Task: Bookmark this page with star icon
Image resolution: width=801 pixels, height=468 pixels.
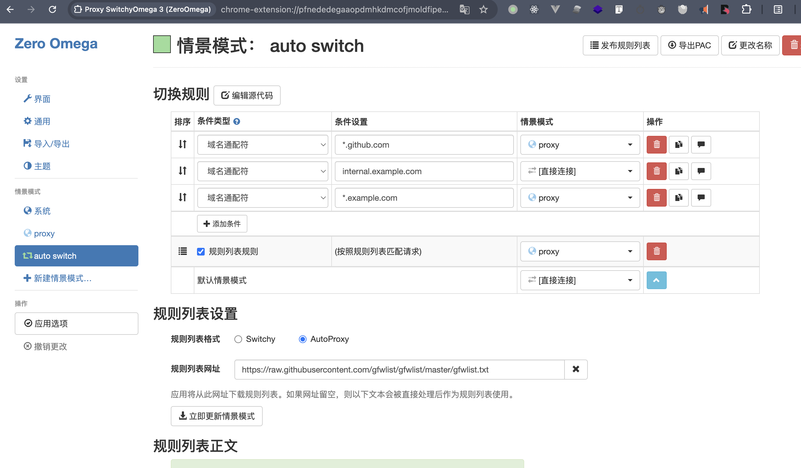Action: click(484, 9)
